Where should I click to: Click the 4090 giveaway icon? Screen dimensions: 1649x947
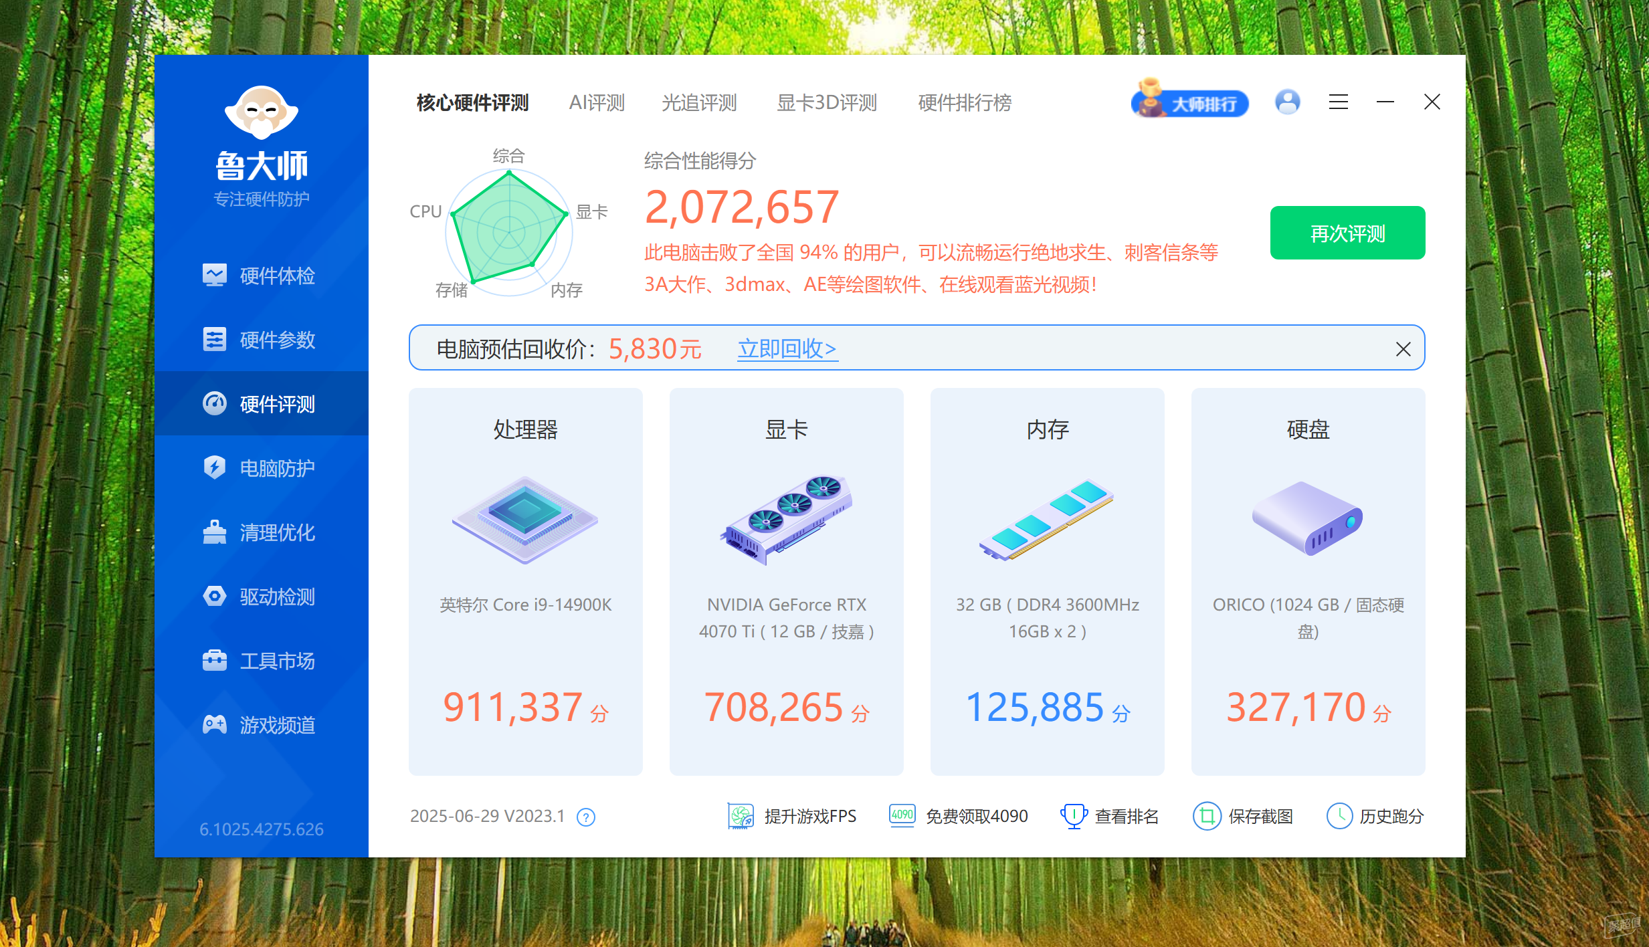902,815
